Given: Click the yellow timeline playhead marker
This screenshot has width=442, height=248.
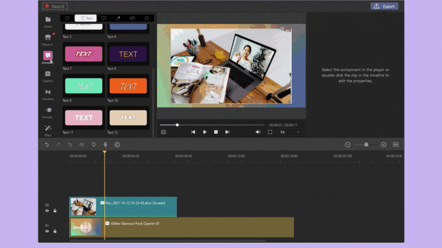Looking at the screenshot, I should [104, 152].
